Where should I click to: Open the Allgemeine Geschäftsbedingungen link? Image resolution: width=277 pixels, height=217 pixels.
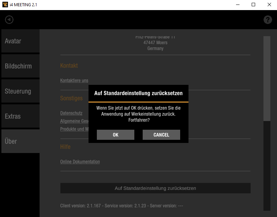click(74, 121)
